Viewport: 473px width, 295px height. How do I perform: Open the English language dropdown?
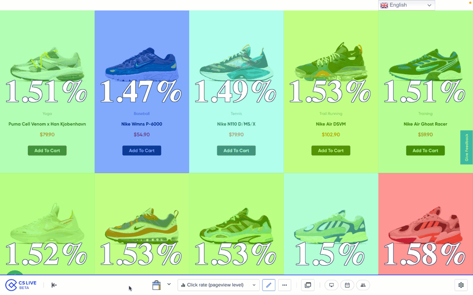[407, 5]
